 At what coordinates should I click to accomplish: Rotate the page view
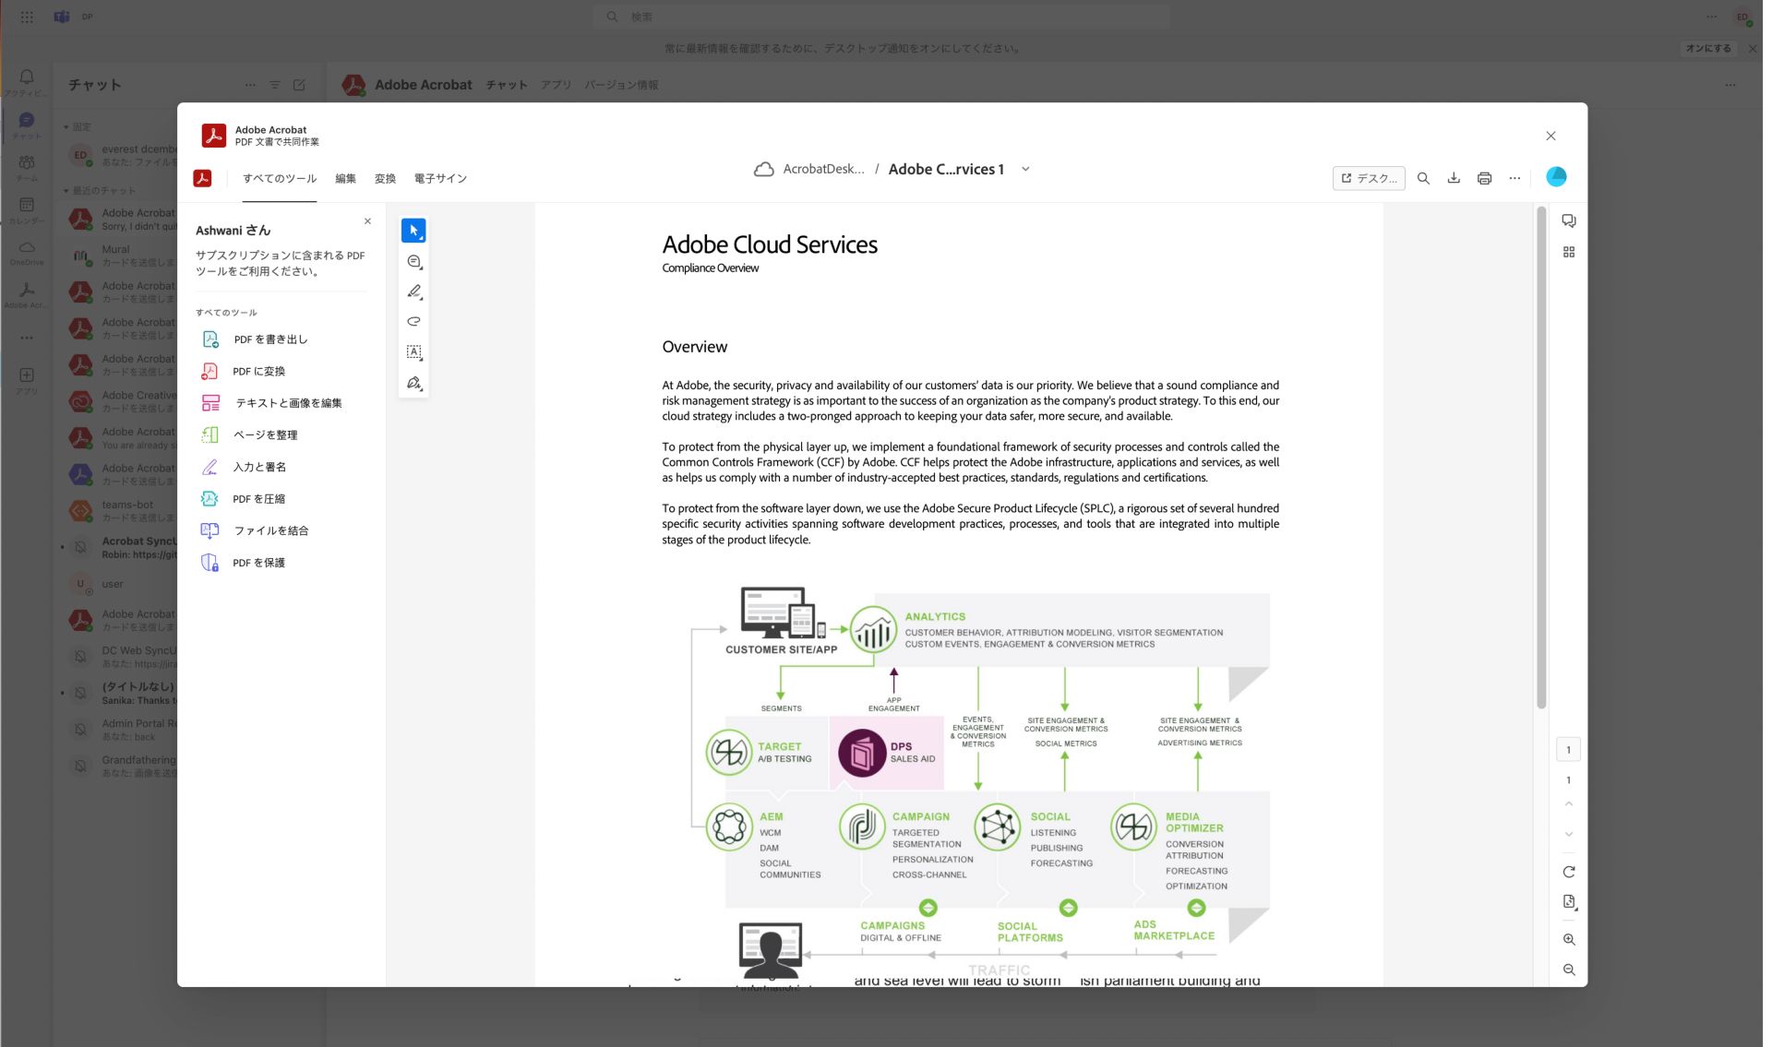(x=1569, y=872)
